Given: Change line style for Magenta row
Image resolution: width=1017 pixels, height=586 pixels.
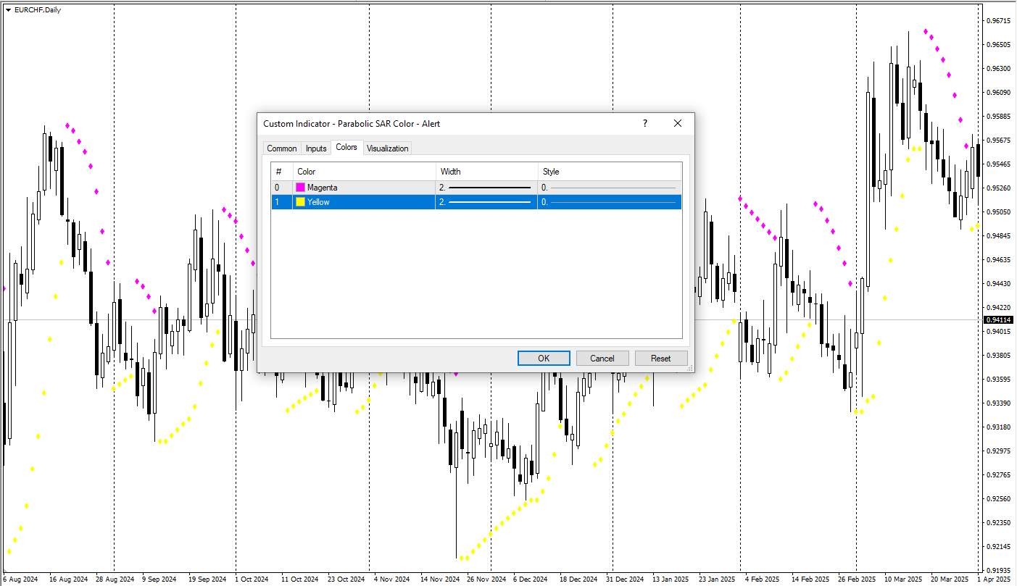Looking at the screenshot, I should pos(609,188).
